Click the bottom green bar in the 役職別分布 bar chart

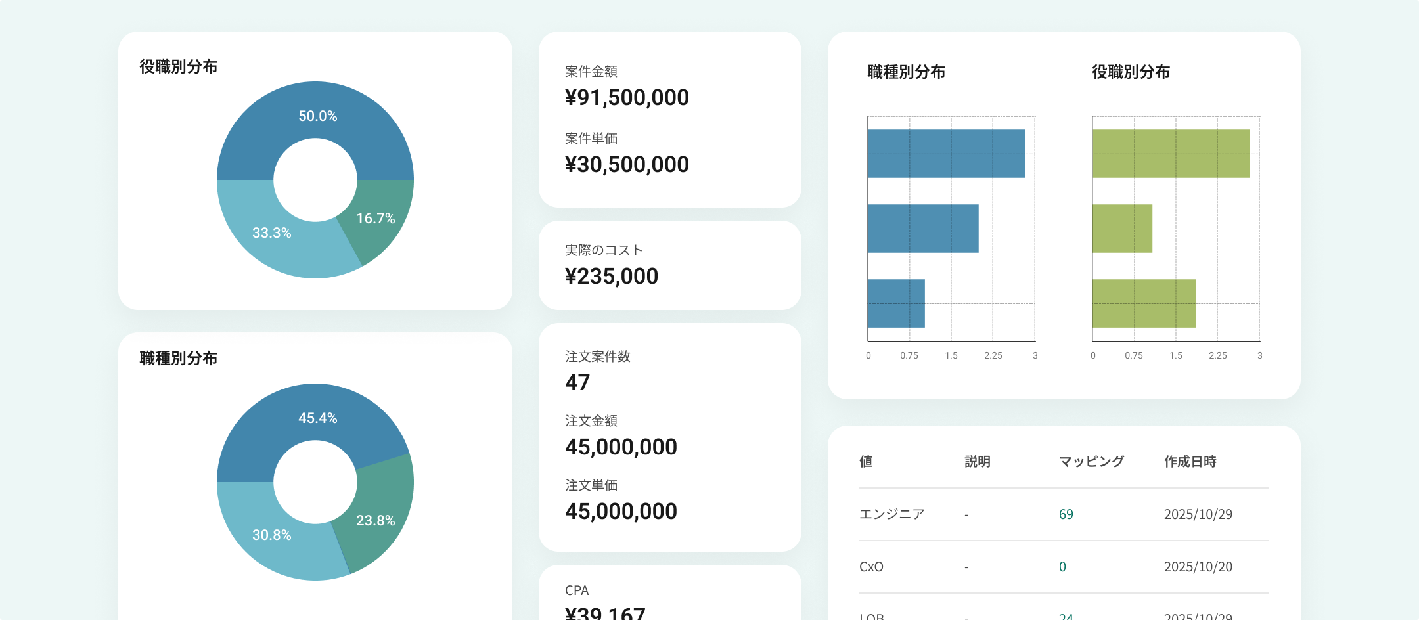[1144, 303]
